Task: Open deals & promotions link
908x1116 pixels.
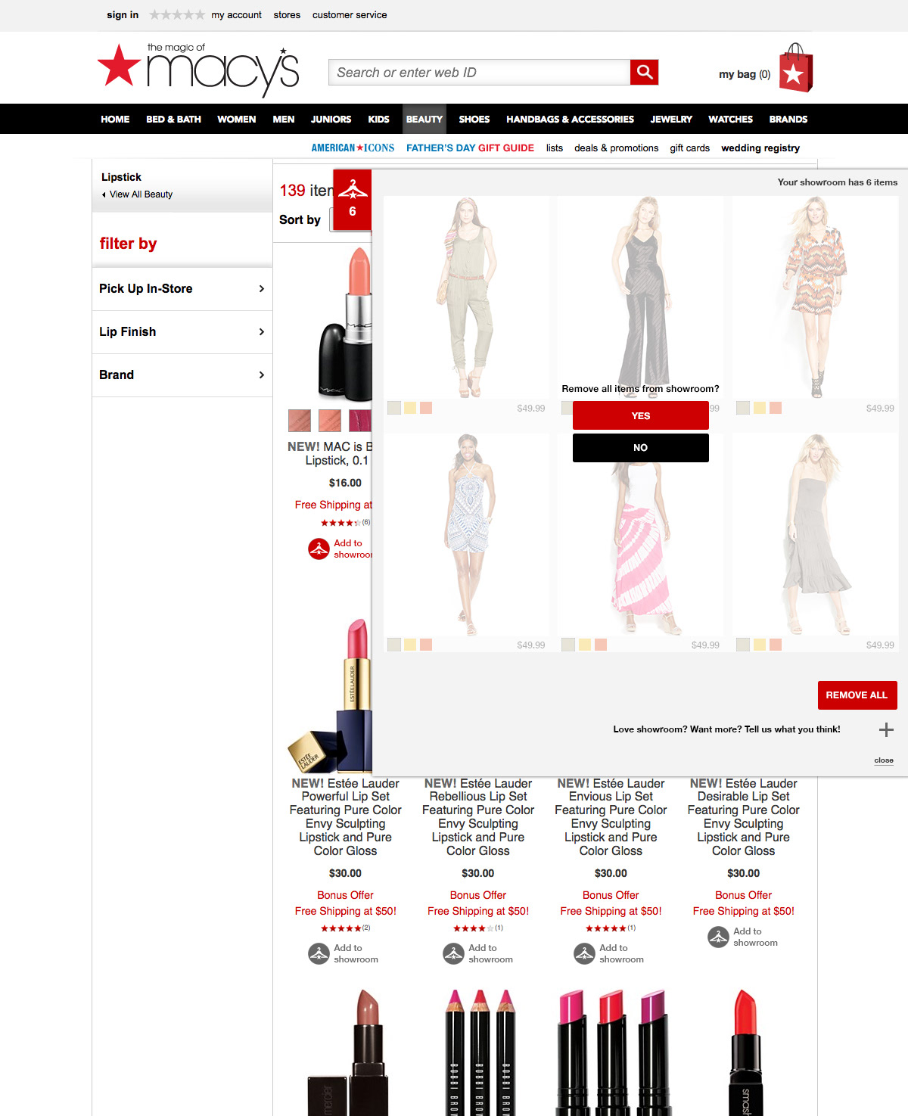Action: coord(616,148)
